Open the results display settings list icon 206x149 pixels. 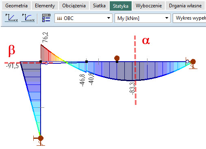coord(46,18)
